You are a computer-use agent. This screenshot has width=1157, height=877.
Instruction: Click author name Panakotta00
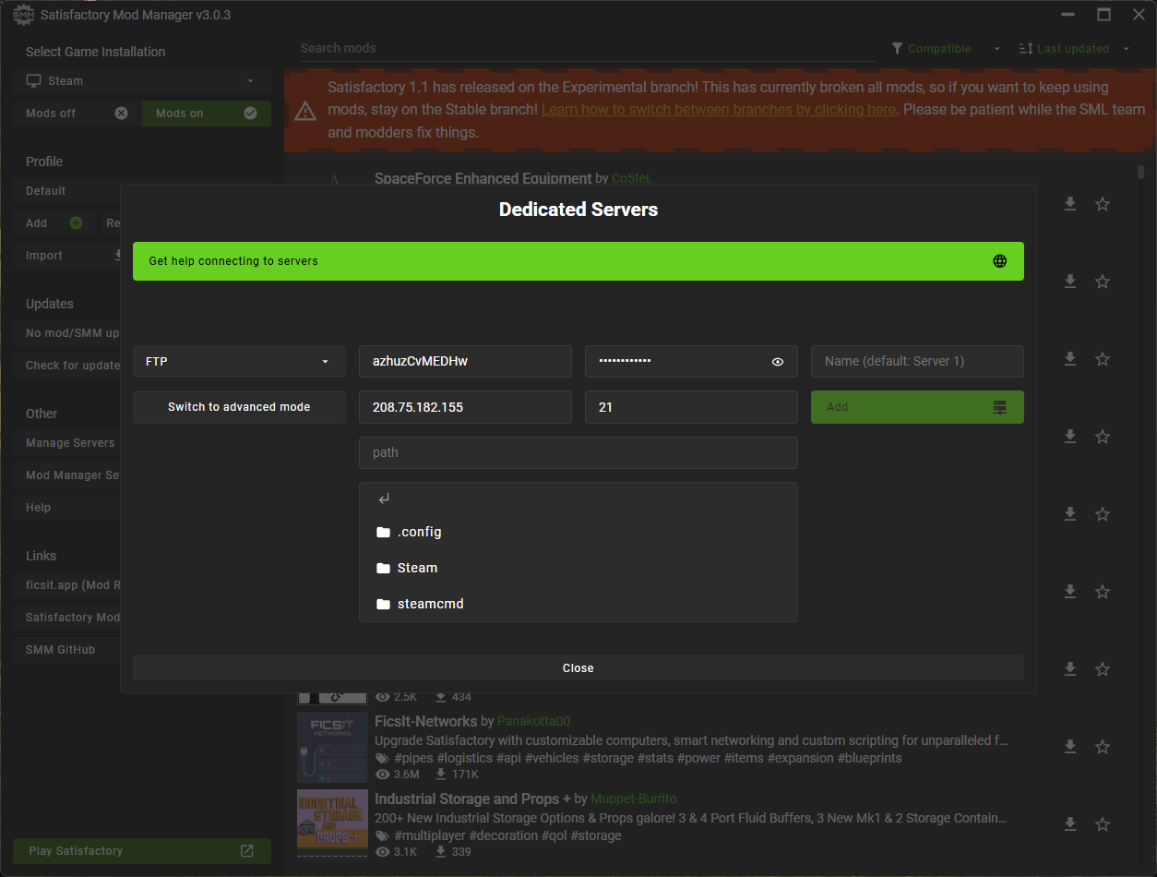click(x=534, y=721)
